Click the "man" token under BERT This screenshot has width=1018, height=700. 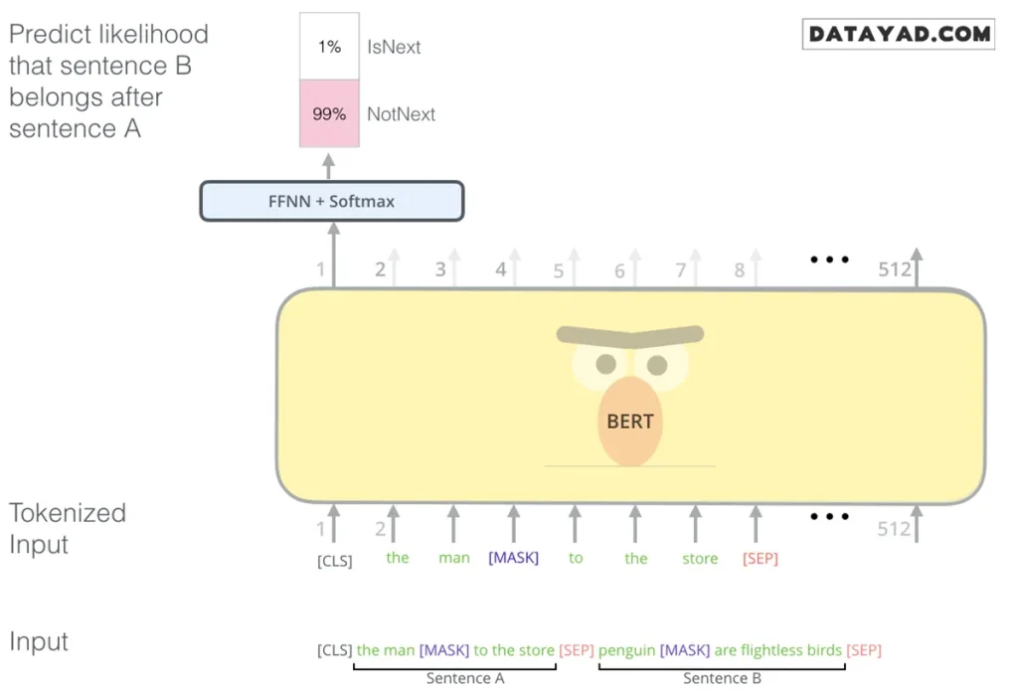pyautogui.click(x=454, y=558)
